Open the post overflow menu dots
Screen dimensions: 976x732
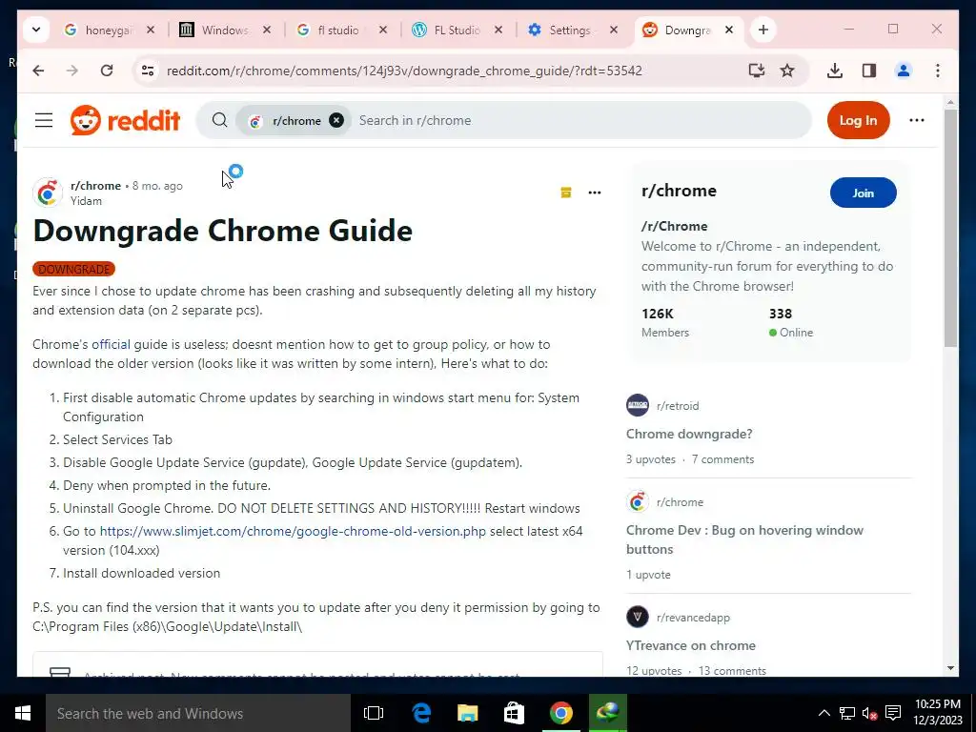[595, 193]
